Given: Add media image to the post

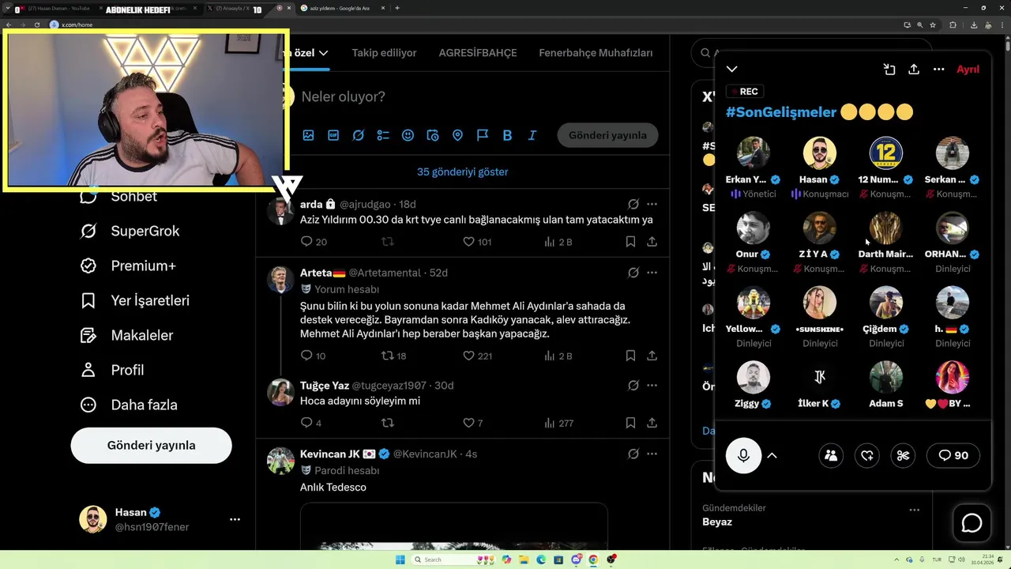Looking at the screenshot, I should point(308,135).
